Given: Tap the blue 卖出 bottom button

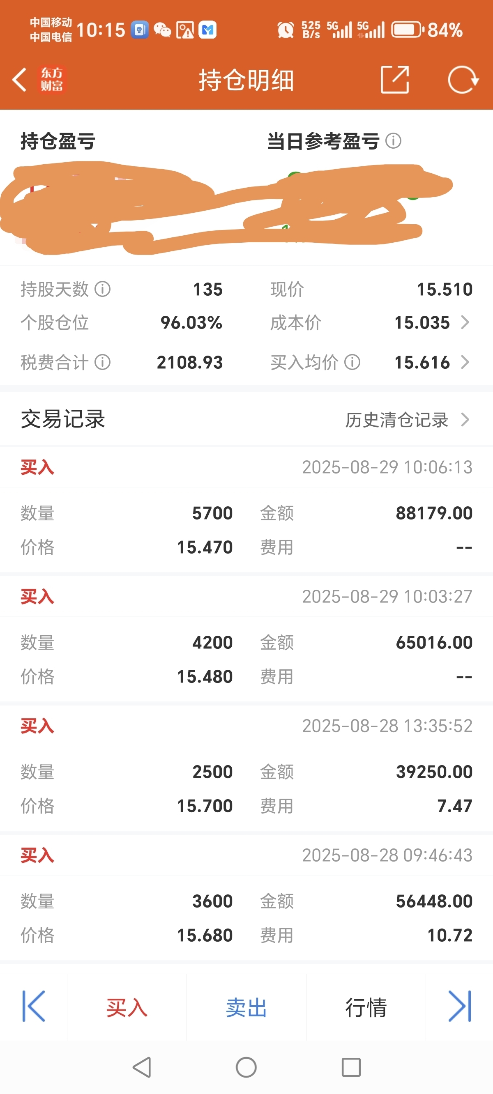Looking at the screenshot, I should (246, 1007).
